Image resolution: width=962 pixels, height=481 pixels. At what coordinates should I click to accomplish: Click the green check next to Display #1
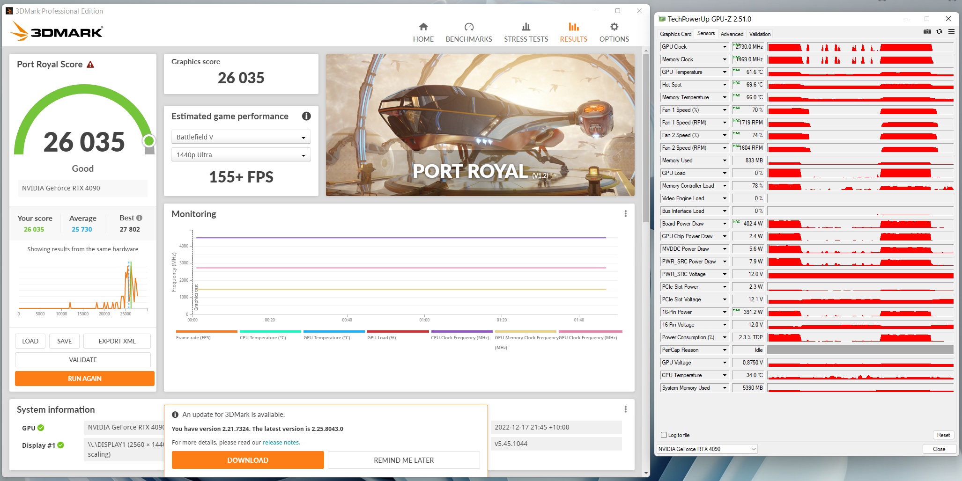(60, 445)
